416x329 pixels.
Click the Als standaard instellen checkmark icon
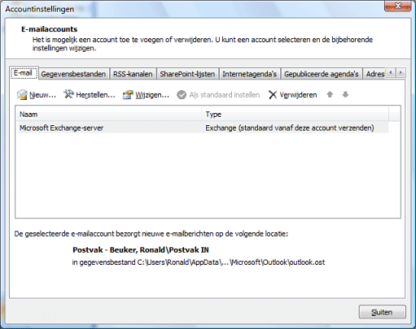182,95
